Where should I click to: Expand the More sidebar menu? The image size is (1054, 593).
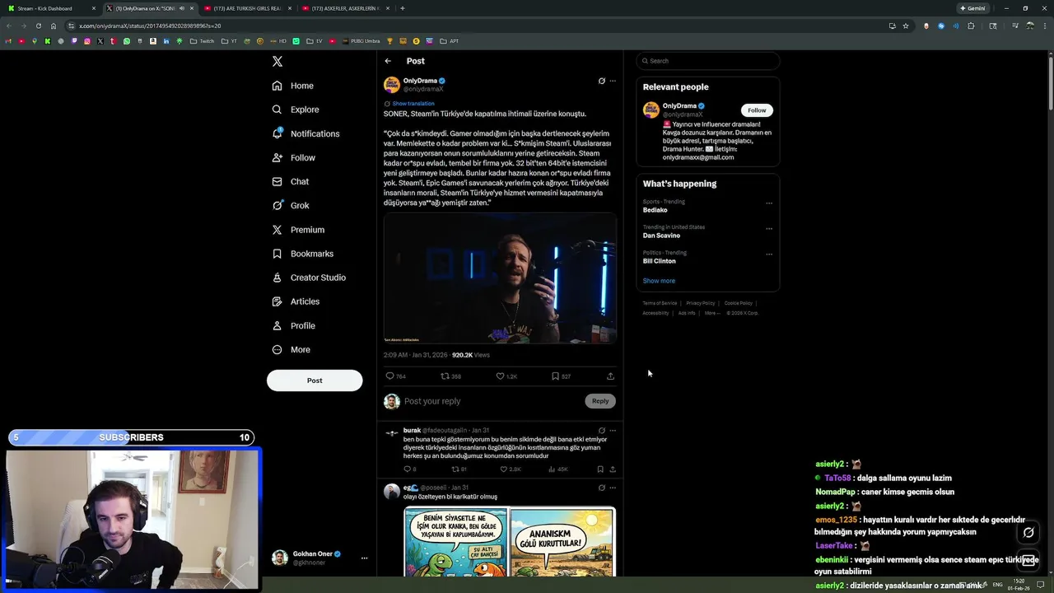coord(291,349)
